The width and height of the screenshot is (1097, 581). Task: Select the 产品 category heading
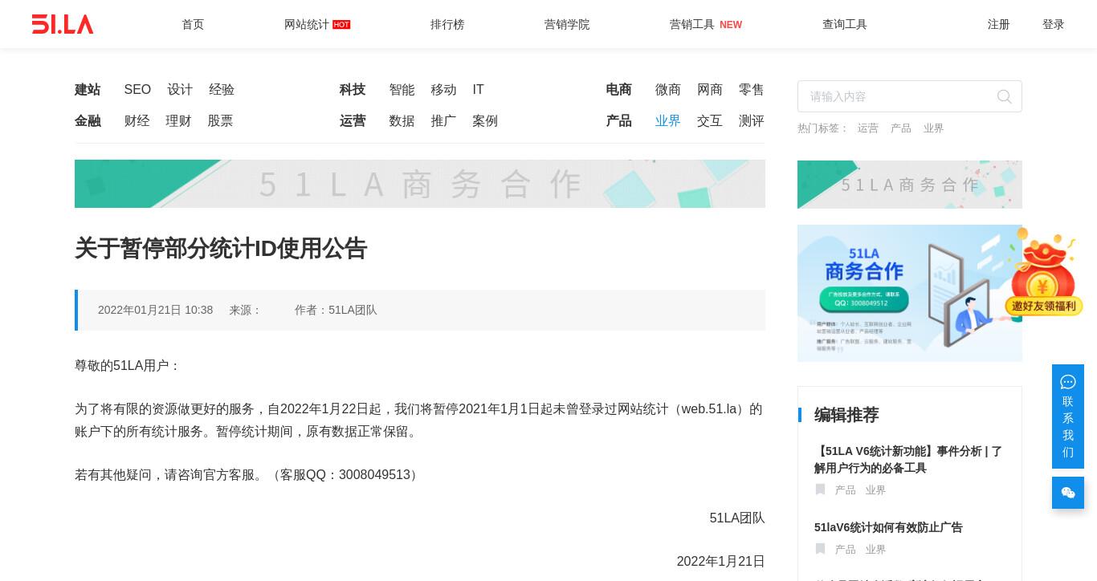618,121
